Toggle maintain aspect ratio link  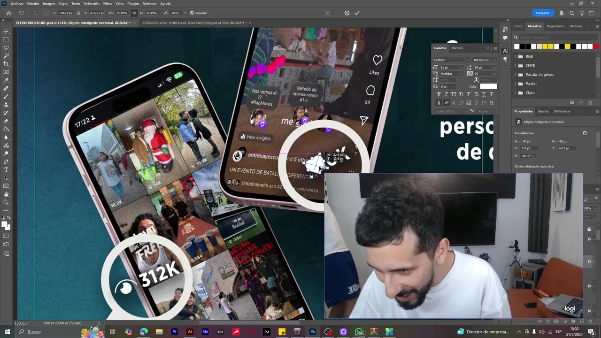point(134,13)
